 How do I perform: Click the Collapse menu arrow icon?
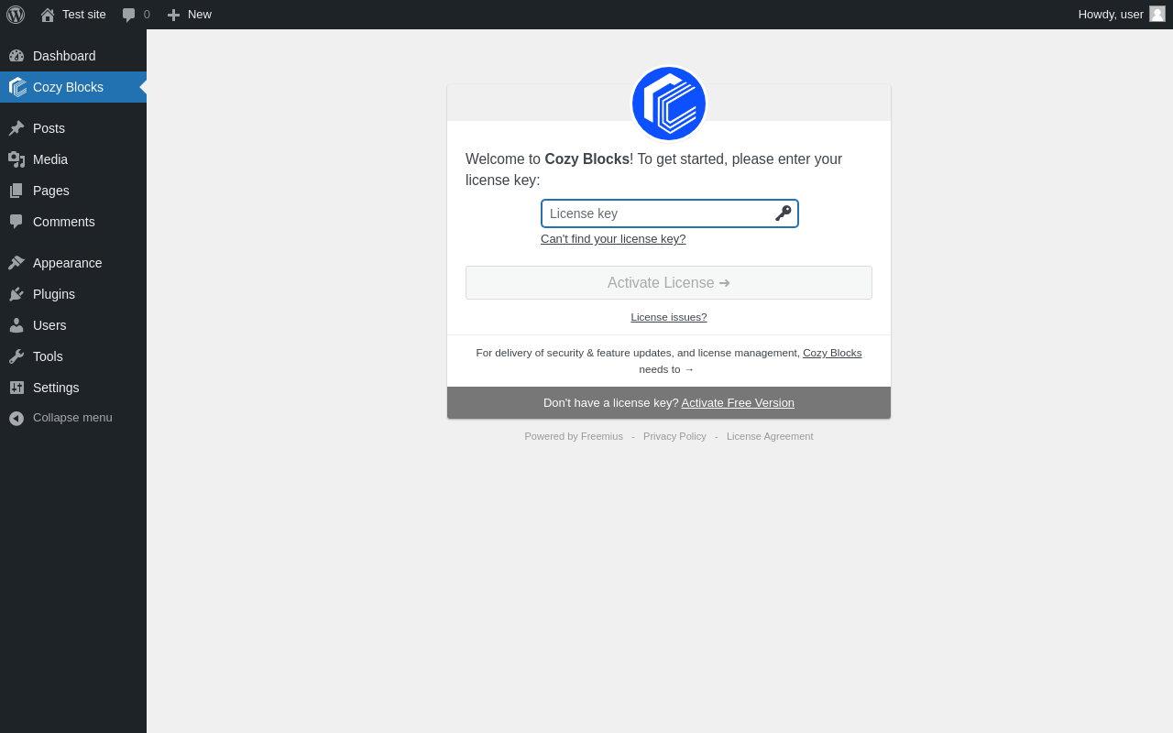pyautogui.click(x=16, y=418)
